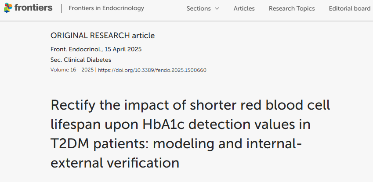This screenshot has height=182, width=373.
Task: Open the Sec. Clinical Diabetes section link
Action: pos(81,60)
